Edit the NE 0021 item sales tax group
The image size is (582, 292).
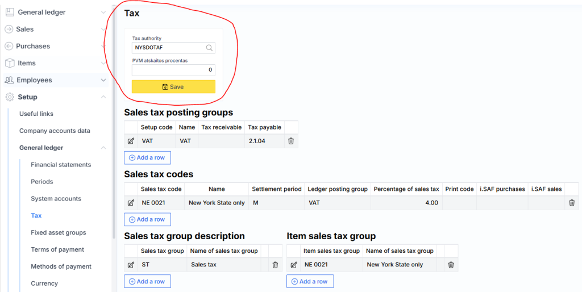click(x=293, y=265)
